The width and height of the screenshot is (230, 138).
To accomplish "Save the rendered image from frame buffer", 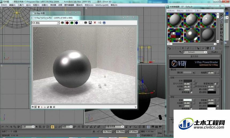I will [x=90, y=23].
